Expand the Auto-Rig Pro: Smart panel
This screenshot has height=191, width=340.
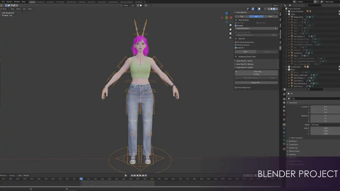tap(244, 61)
